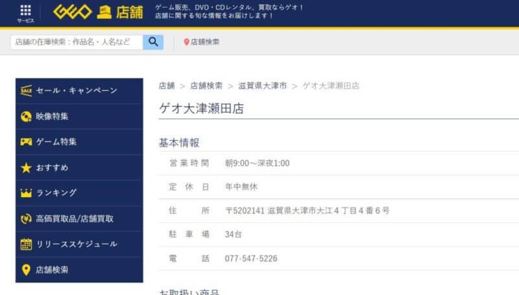The height and width of the screenshot is (295, 519).
Task: Click the 住所 row label
Action: [189, 211]
